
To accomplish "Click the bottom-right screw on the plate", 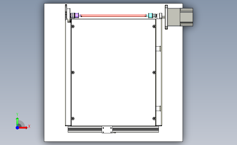I will 154,119.
